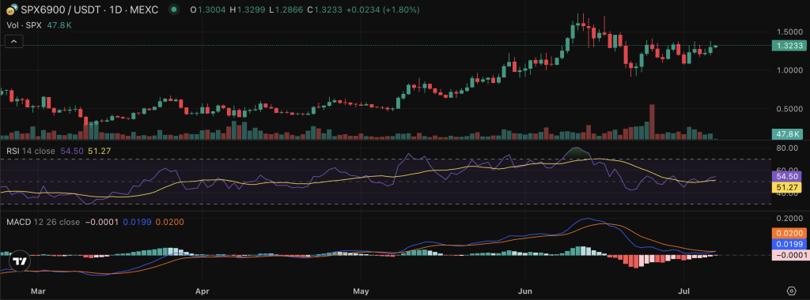
Task: Select the MACD 12 26 close legend
Action: coord(43,222)
